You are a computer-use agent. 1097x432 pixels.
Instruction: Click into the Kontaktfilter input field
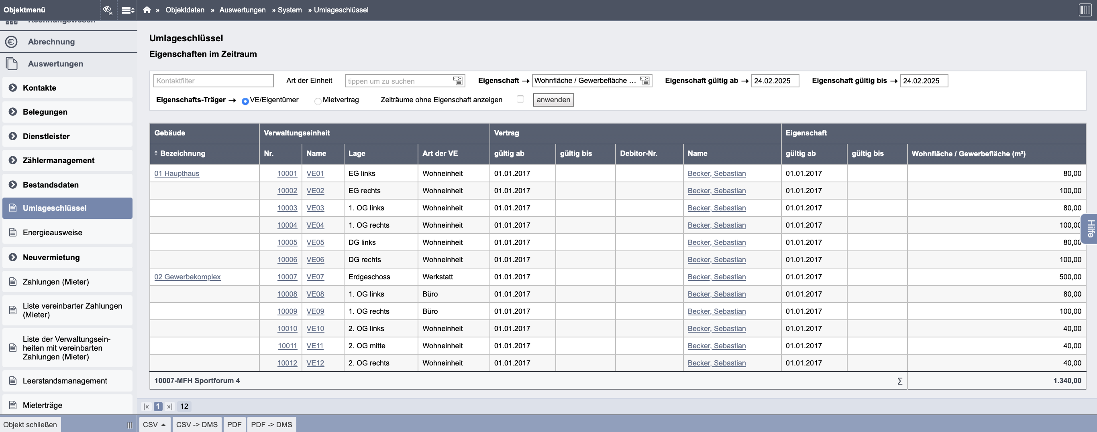(213, 81)
